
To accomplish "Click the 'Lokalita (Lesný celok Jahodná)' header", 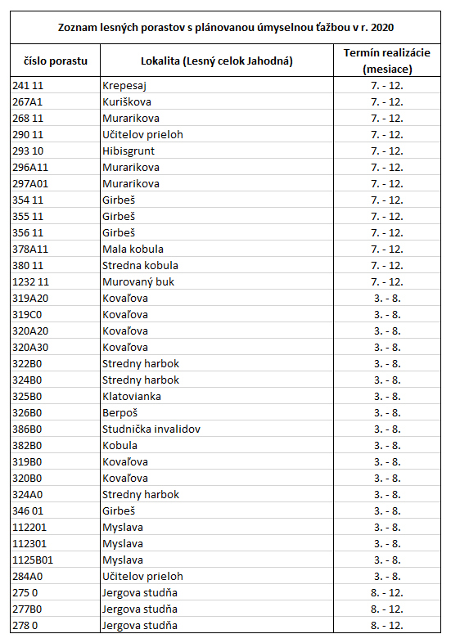I will point(217,61).
